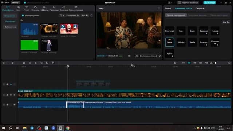Select the Робот voice preset
233x131 pixels.
pyautogui.click(x=170, y=53)
